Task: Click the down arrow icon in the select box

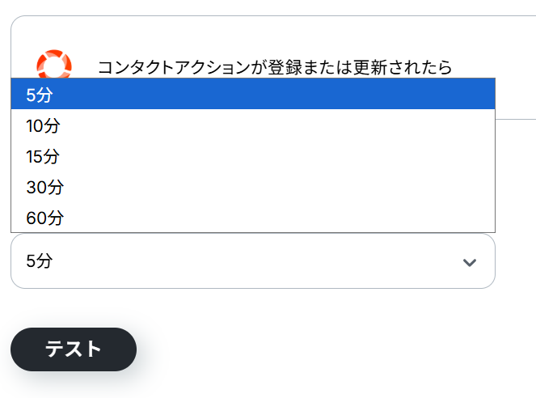Action: (x=469, y=262)
